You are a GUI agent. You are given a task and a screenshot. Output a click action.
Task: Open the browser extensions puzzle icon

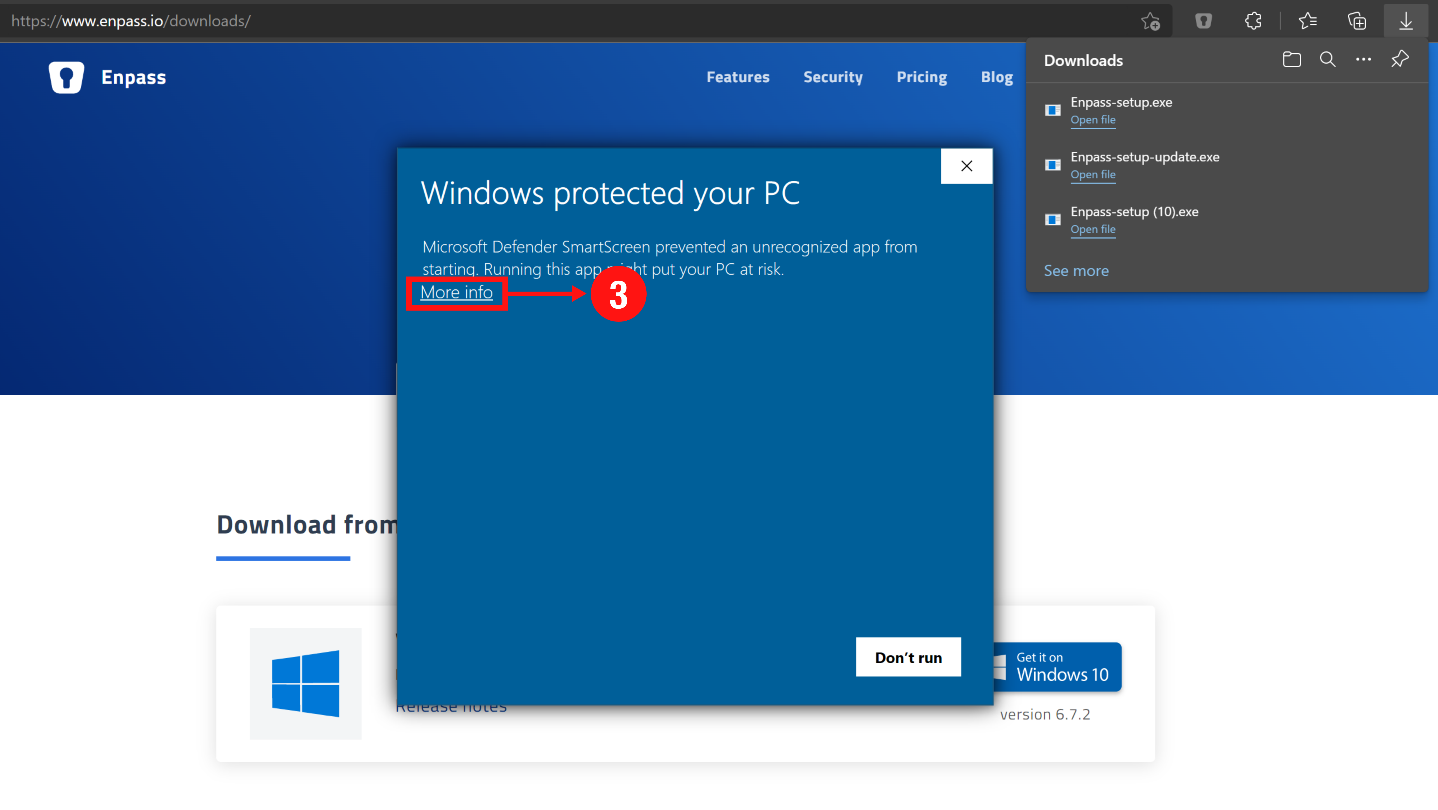1253,21
